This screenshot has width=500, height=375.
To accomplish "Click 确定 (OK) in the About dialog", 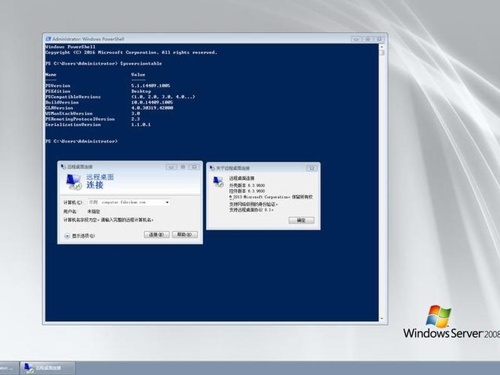I will pyautogui.click(x=301, y=221).
